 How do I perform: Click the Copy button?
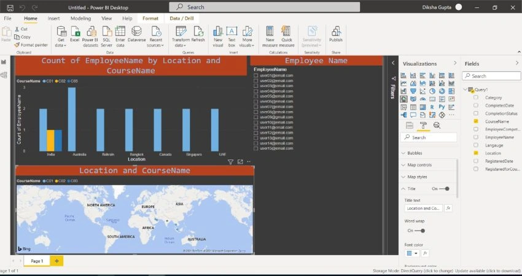[23, 37]
